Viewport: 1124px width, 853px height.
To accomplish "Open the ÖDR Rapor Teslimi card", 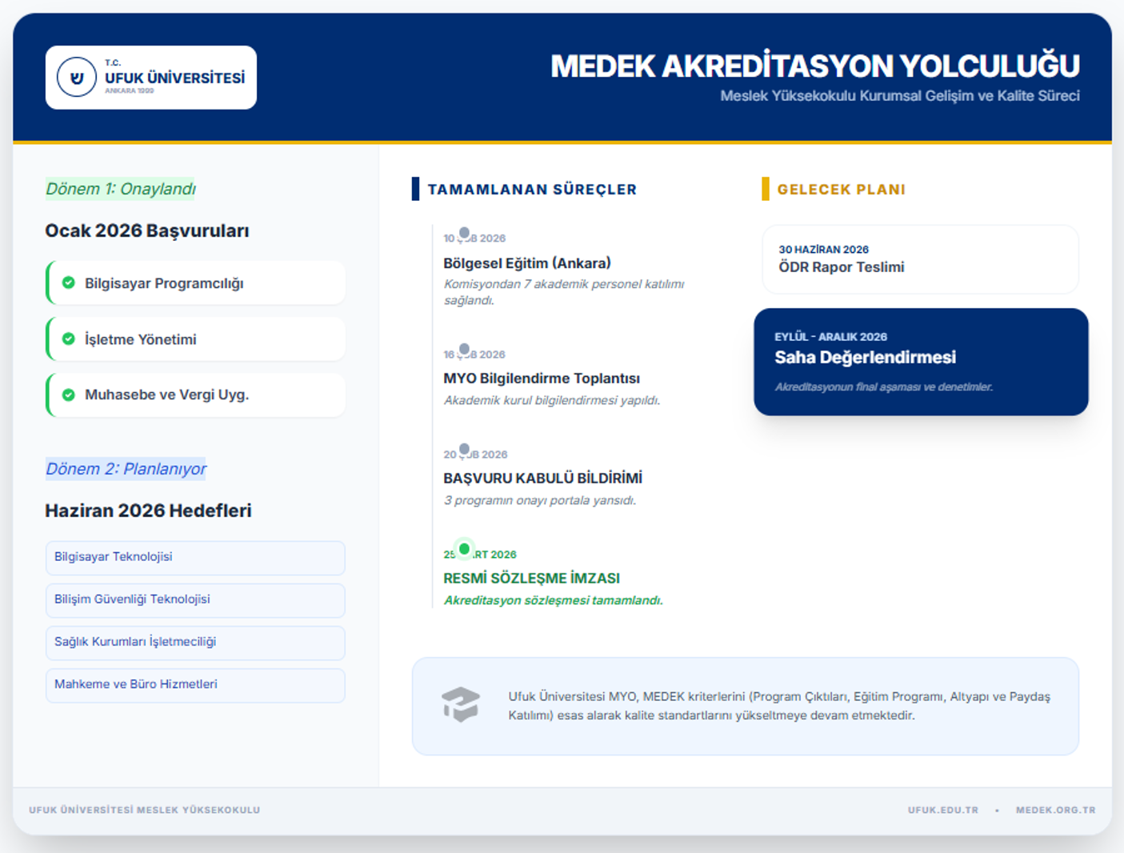I will [920, 259].
